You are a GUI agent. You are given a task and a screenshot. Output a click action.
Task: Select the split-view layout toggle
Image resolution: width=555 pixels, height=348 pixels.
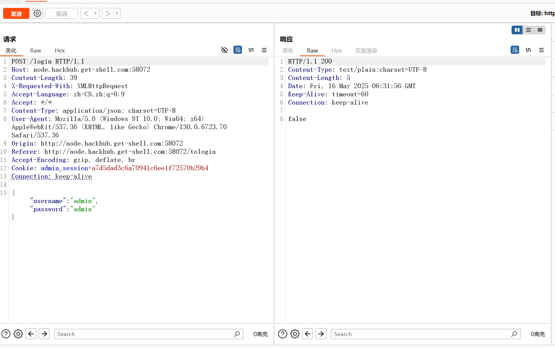click(528, 30)
